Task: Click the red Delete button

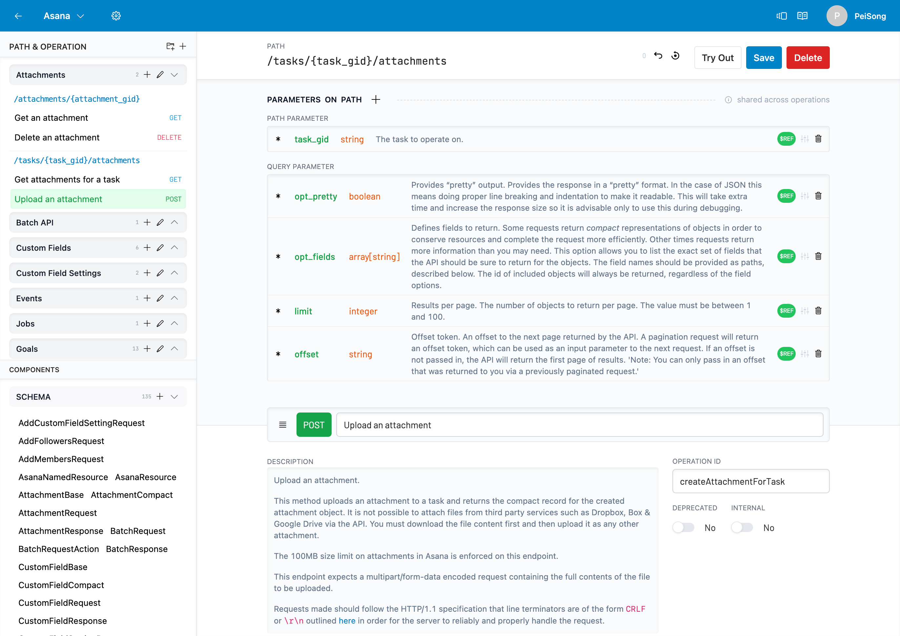Action: pyautogui.click(x=808, y=58)
